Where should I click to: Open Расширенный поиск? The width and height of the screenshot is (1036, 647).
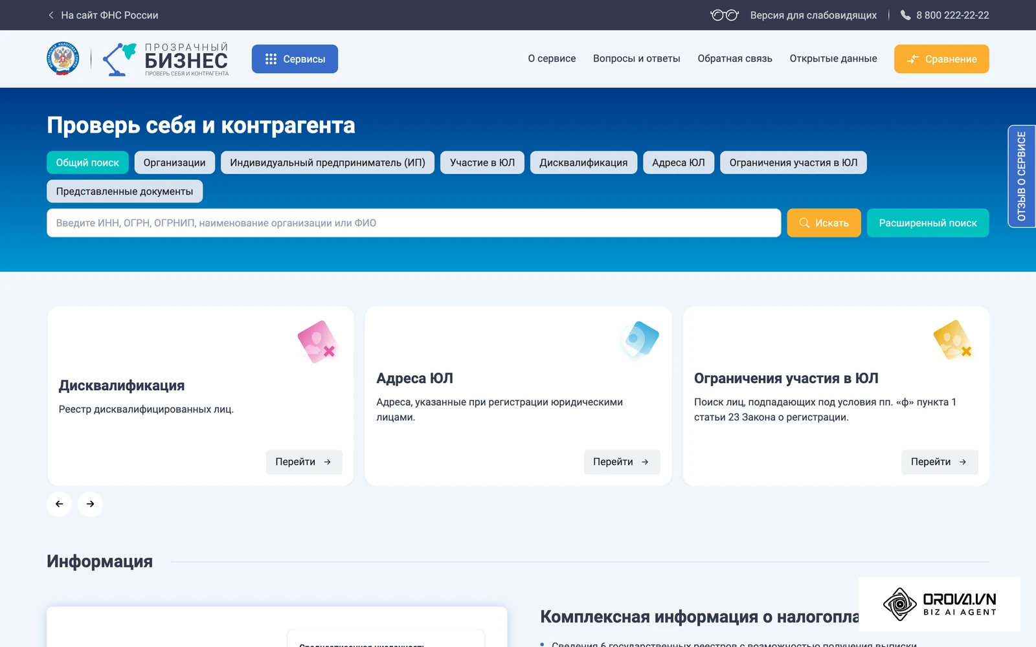click(x=928, y=223)
